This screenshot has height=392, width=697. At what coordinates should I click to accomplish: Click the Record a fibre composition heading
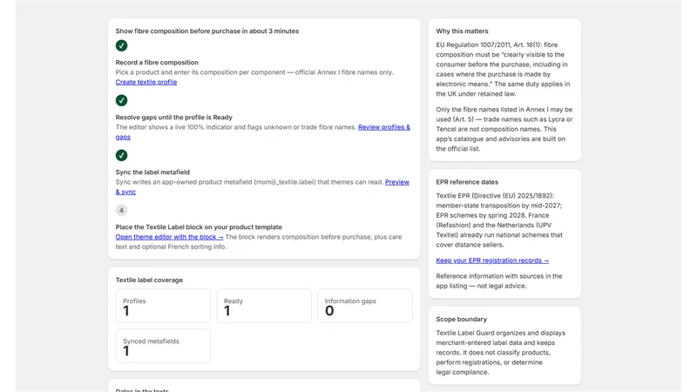click(x=157, y=63)
